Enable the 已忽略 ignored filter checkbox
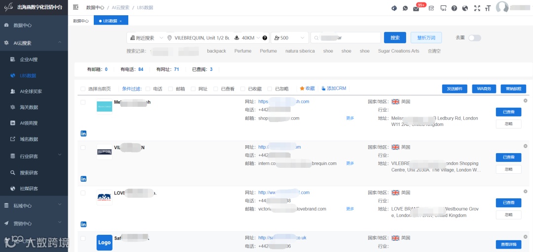 [x=269, y=89]
